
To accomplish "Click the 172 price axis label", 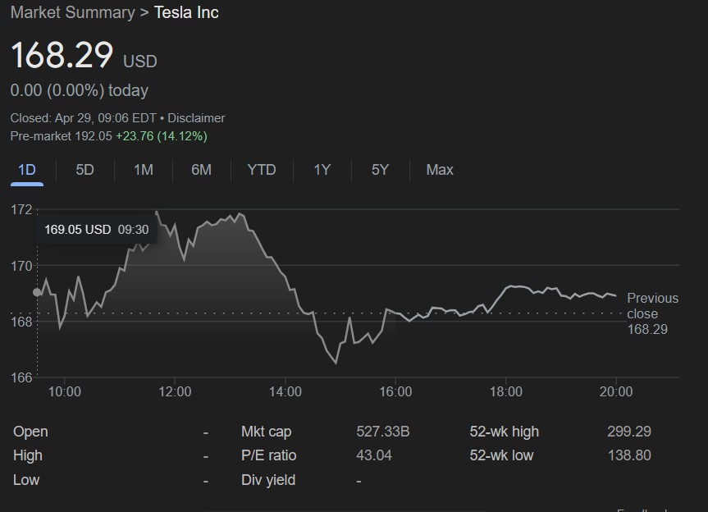I will pos(21,209).
